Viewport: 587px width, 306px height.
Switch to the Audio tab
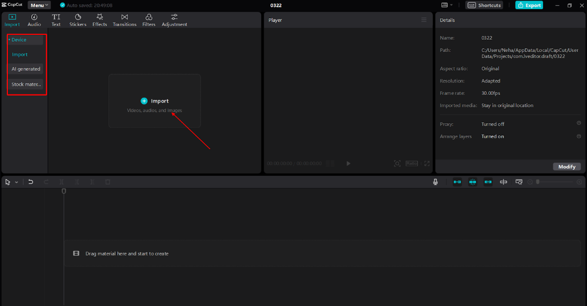34,20
